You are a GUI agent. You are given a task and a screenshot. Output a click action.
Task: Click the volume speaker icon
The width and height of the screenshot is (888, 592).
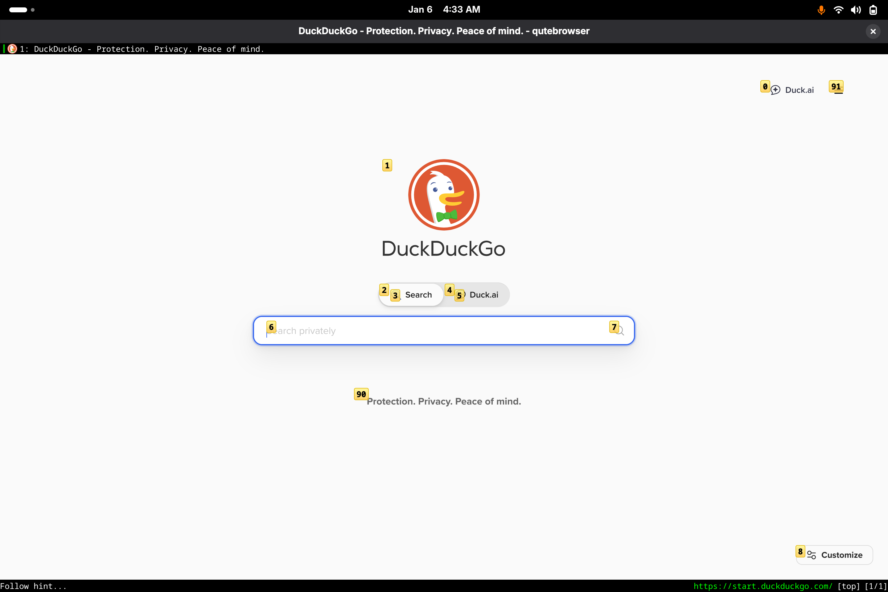point(856,10)
